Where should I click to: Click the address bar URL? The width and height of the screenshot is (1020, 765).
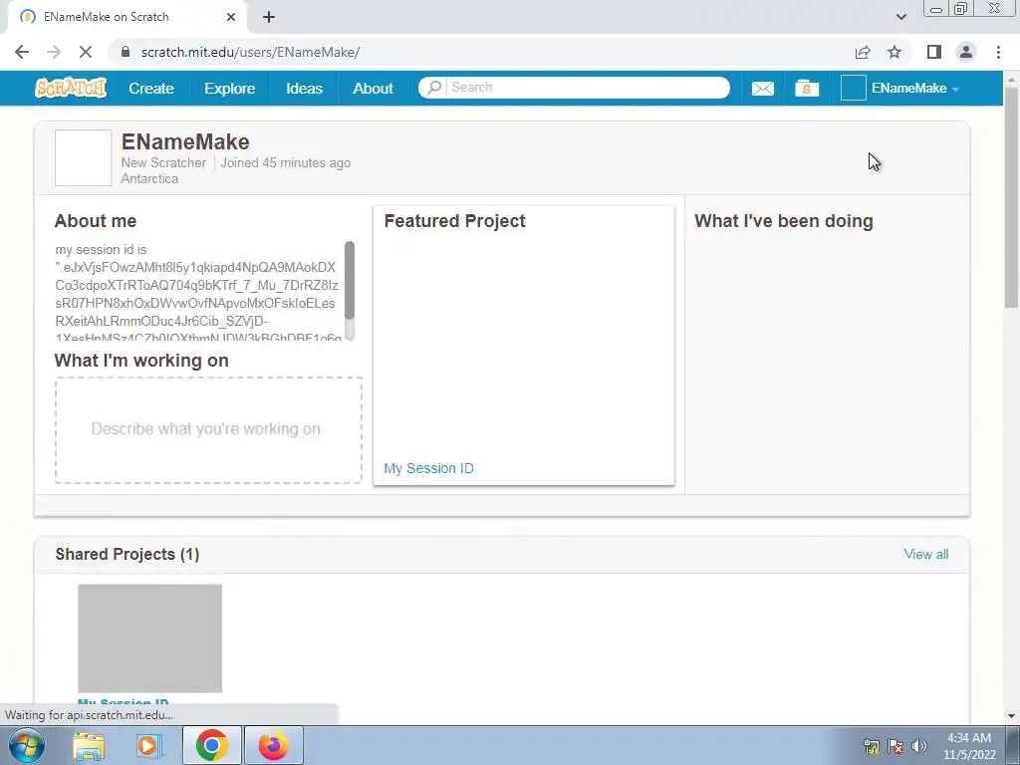tap(250, 52)
